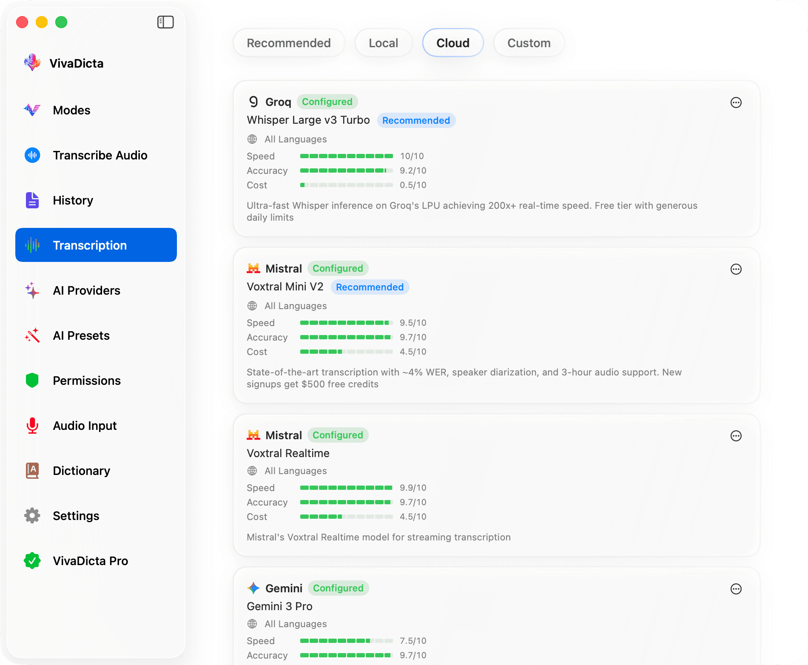This screenshot has height=665, width=808.
Task: Click the AI Providers sparkle icon
Action: [32, 290]
